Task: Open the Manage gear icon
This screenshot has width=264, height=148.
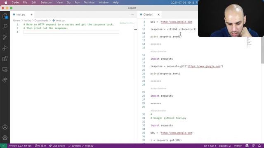Action: tap(5, 138)
